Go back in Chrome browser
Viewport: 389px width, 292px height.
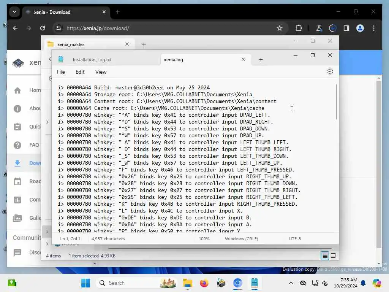(15, 28)
